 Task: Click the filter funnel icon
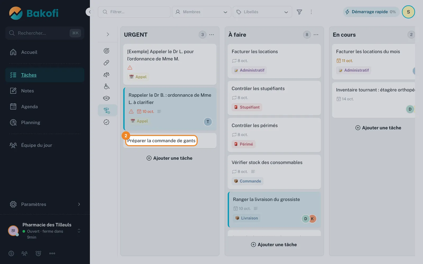coord(299,12)
